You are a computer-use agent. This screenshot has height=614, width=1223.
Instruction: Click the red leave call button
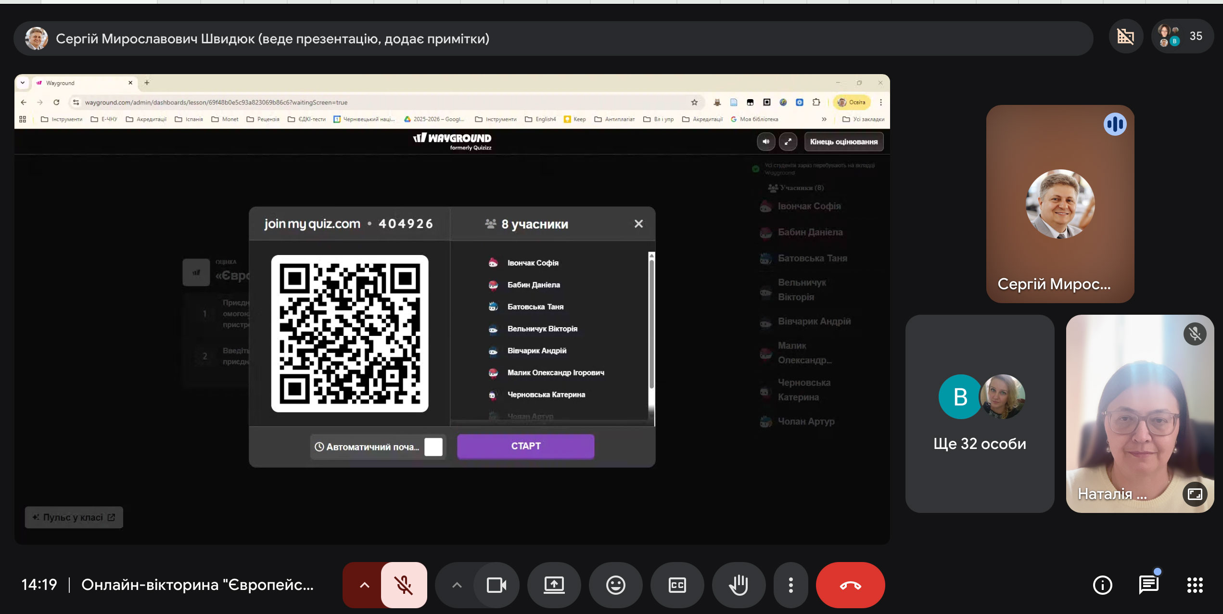(x=850, y=585)
